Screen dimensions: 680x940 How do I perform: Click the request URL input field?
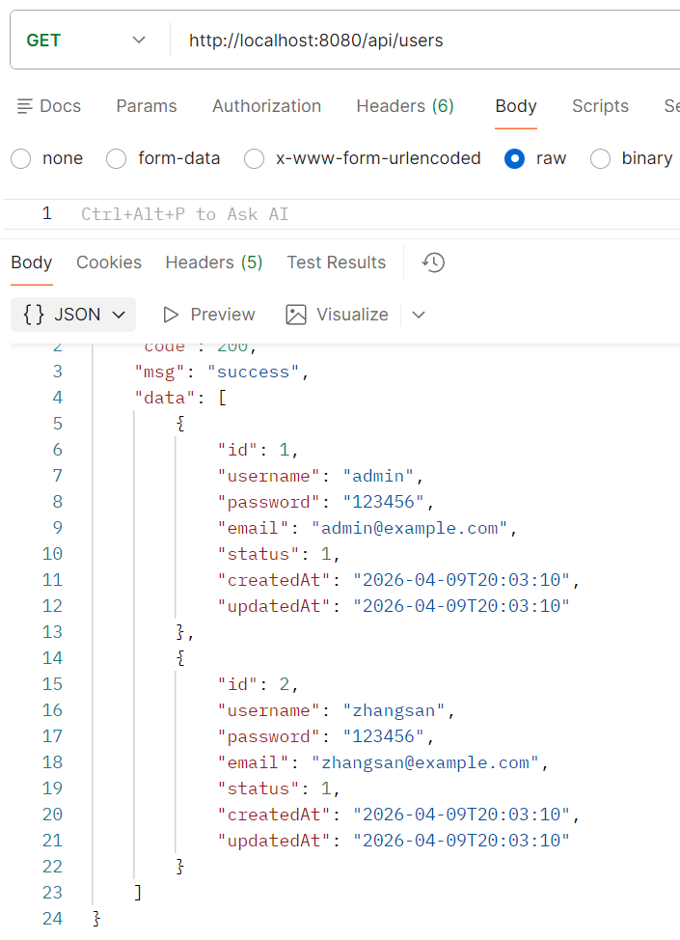pyautogui.click(x=426, y=41)
